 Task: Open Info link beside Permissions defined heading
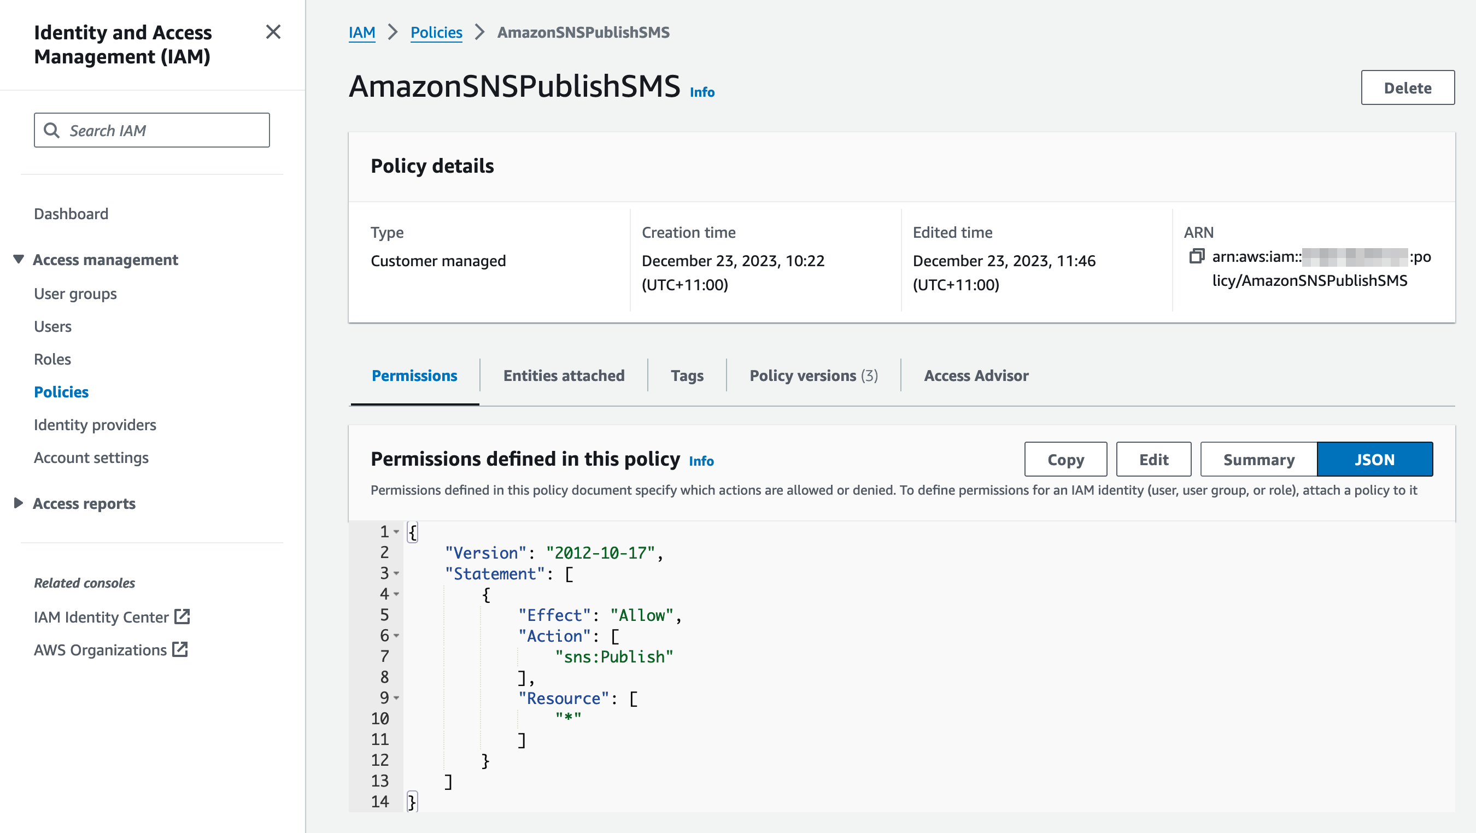click(701, 461)
